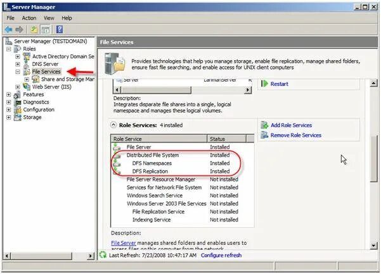Click the Web Server (IIS) icon

pyautogui.click(x=27, y=87)
